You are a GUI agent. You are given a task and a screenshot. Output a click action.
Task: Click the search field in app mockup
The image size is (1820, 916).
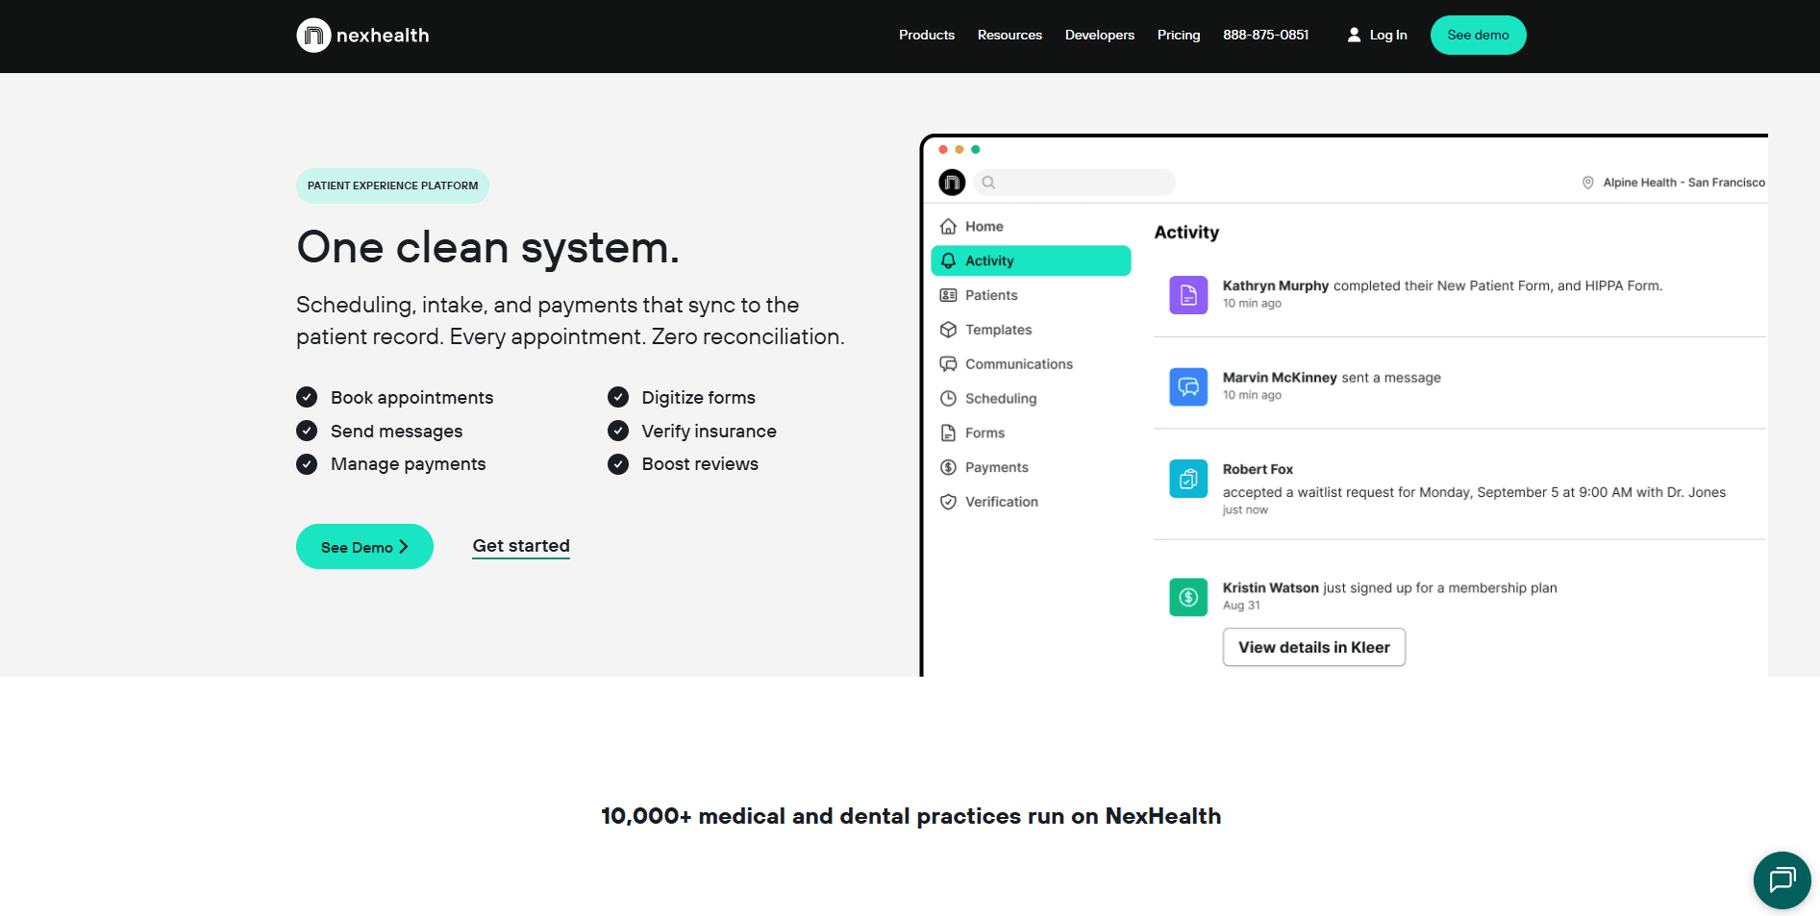[x=1075, y=183]
